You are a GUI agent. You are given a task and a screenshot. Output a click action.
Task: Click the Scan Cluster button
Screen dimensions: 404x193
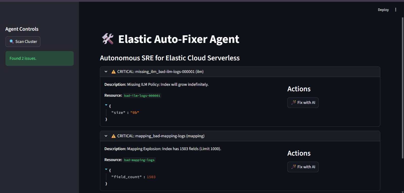(23, 42)
